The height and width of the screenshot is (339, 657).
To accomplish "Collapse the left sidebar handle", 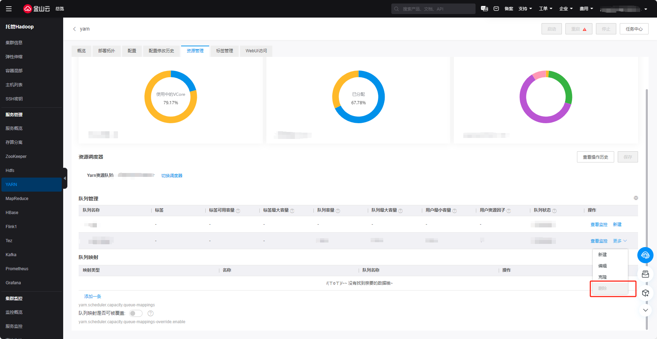I will (x=65, y=178).
